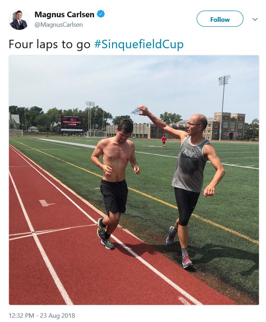The image size is (266, 322).
Task: Open the #SinquefieldCup hashtag
Action: click(139, 44)
